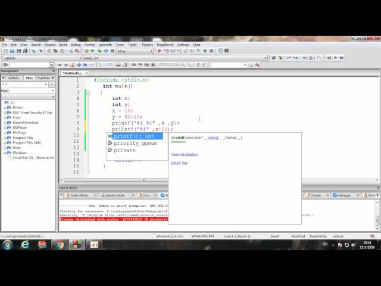Stop the debugger session icon
Screen dimensions: 381x286
click(212, 51)
